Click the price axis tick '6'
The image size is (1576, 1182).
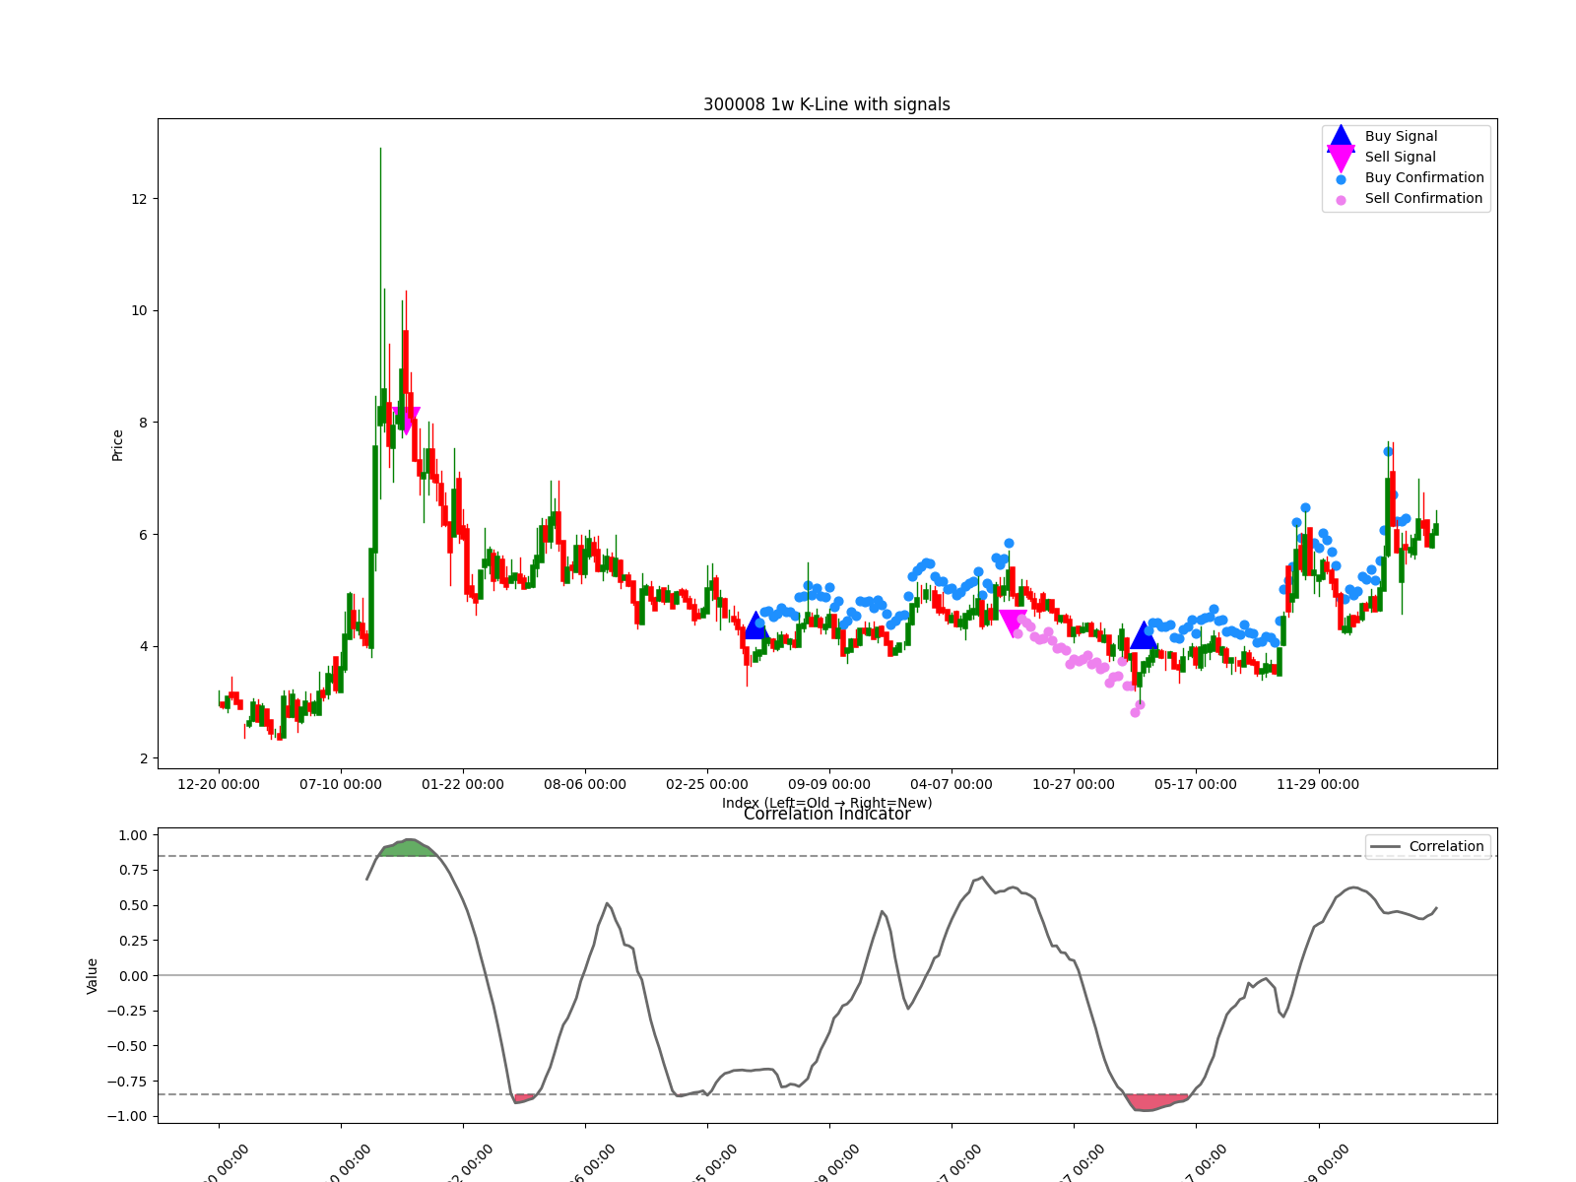[x=143, y=535]
